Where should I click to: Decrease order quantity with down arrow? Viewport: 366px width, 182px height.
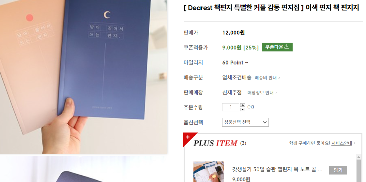coord(243,109)
